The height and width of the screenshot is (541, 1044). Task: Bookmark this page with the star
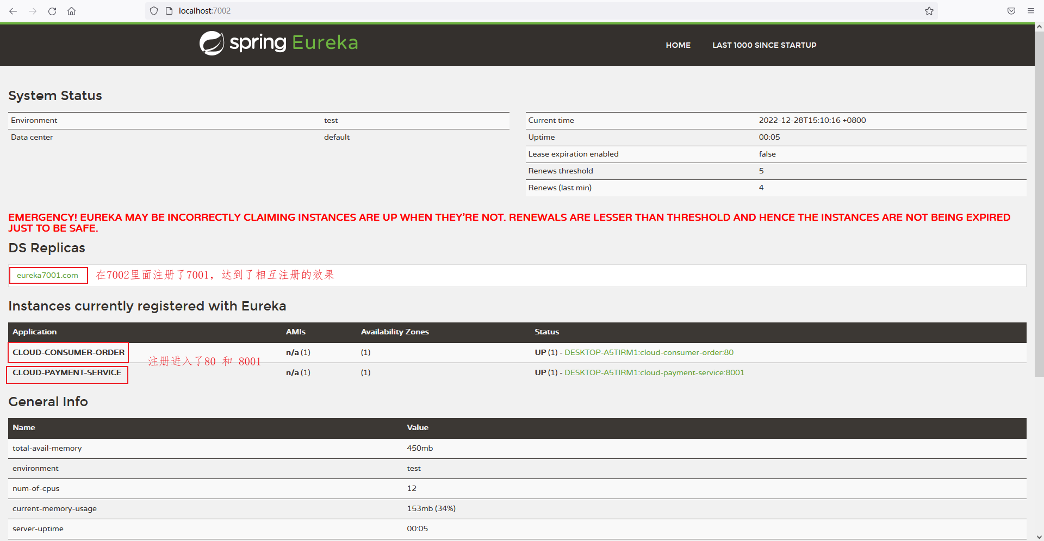coord(929,11)
